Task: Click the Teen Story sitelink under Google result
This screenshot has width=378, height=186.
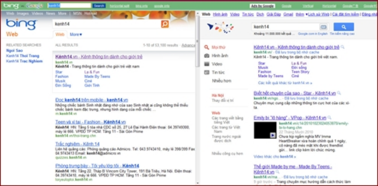Action: (300, 72)
